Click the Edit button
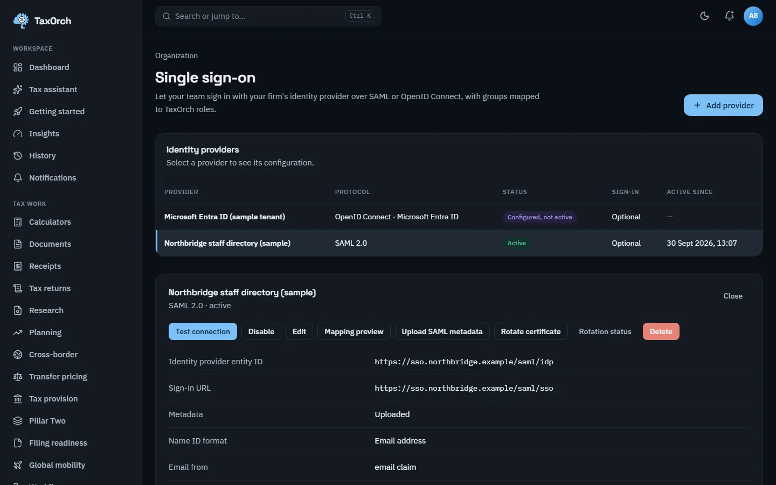Image resolution: width=776 pixels, height=485 pixels. click(299, 331)
